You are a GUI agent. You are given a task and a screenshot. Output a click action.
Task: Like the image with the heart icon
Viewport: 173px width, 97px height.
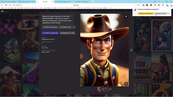(x=126, y=16)
